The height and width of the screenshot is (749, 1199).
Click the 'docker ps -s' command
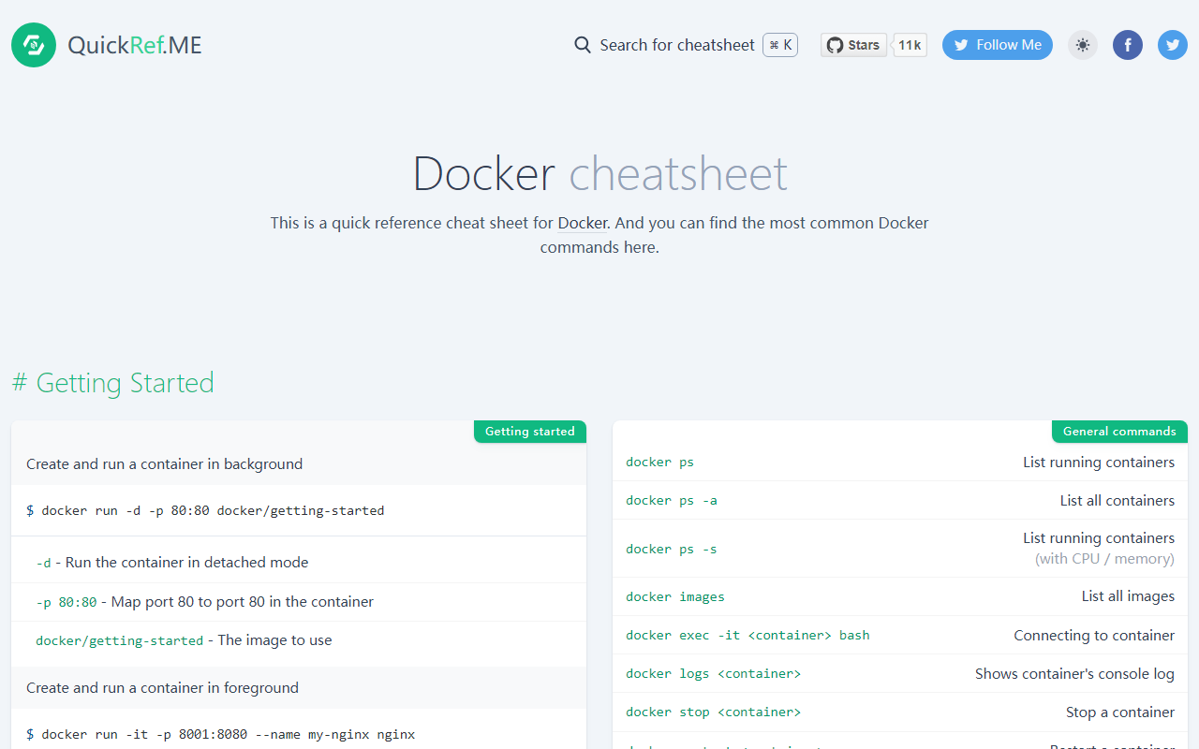point(672,549)
